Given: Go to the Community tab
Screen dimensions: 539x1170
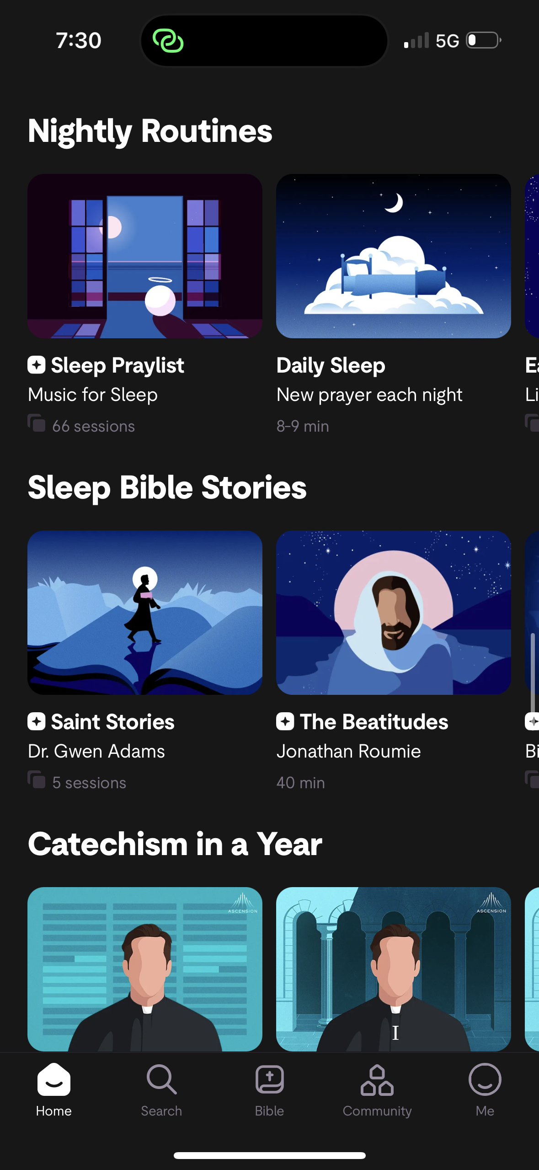Looking at the screenshot, I should (x=377, y=1079).
